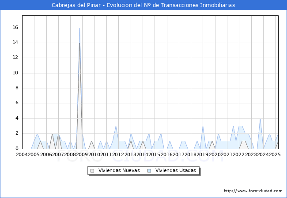
Task: Click the y-axis value 10
Action: tap(15, 73)
